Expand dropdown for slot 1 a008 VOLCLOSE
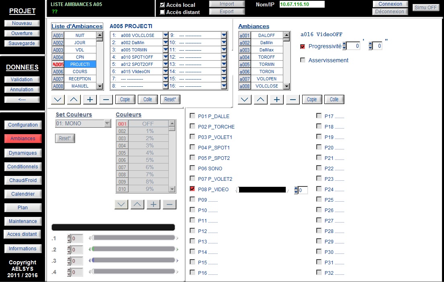The width and height of the screenshot is (444, 282). coord(166,35)
